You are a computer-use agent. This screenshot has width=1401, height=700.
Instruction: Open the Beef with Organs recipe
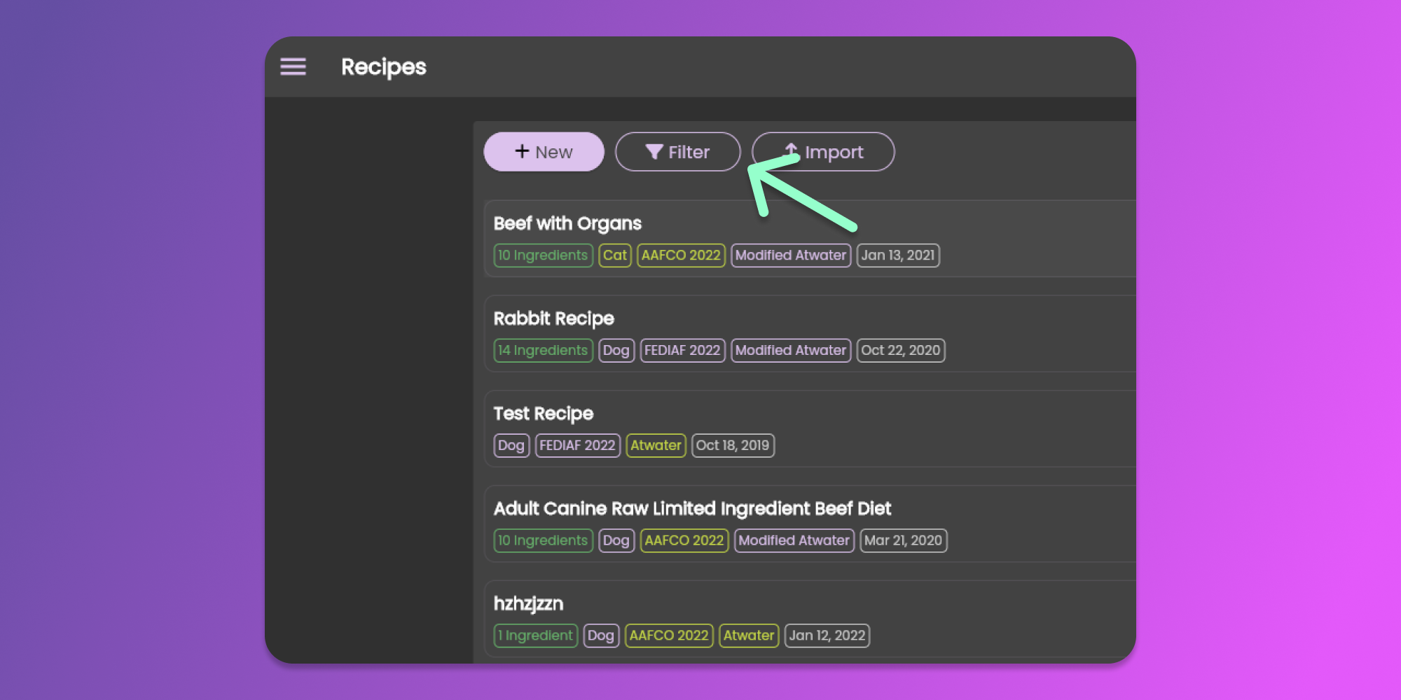(567, 224)
